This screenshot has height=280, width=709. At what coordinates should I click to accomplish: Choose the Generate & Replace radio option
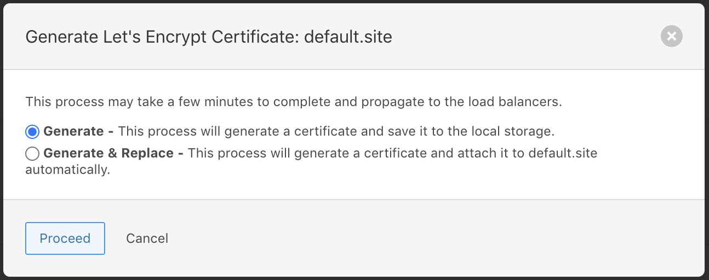[32, 154]
